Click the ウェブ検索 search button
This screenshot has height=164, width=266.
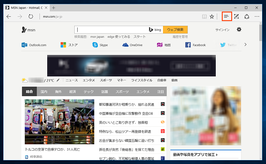pos(175,30)
